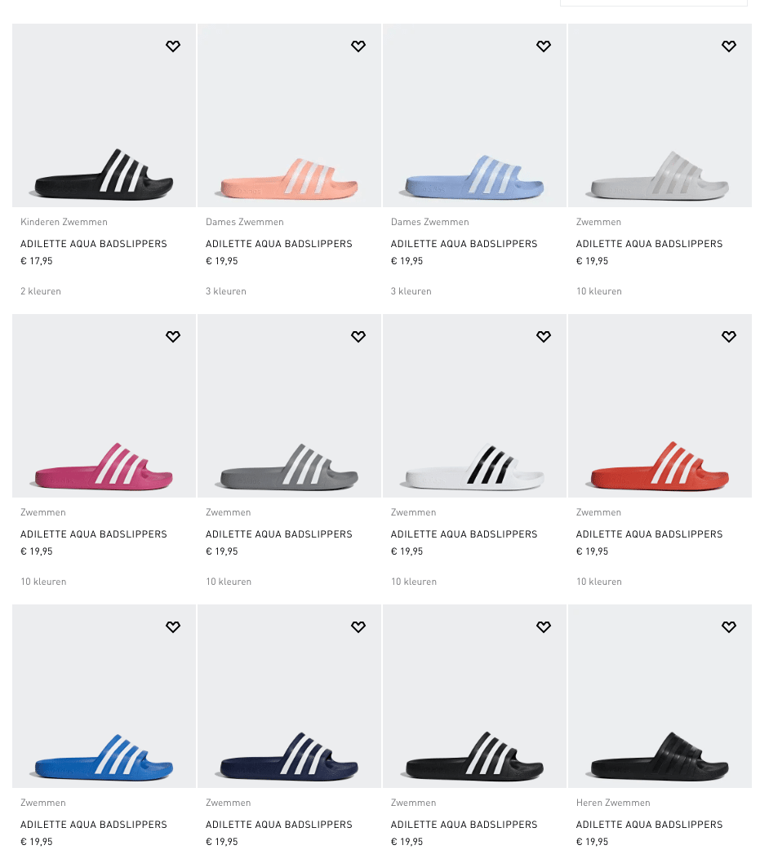This screenshot has width=760, height=863.
Task: Open red slipper product thumbnail
Action: click(x=660, y=405)
